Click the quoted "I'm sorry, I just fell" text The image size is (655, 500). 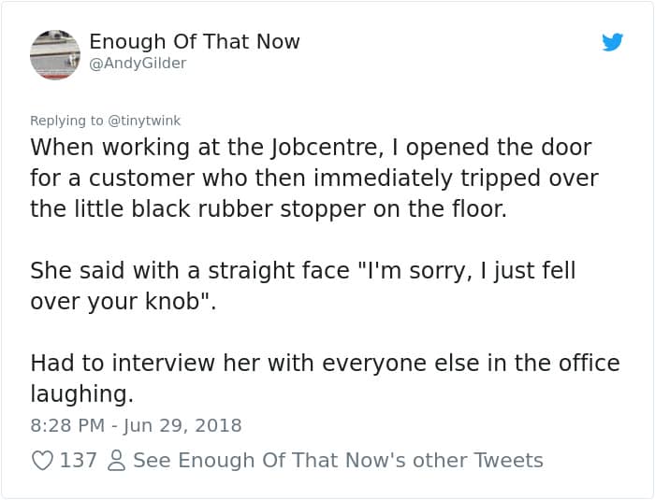[x=475, y=271]
